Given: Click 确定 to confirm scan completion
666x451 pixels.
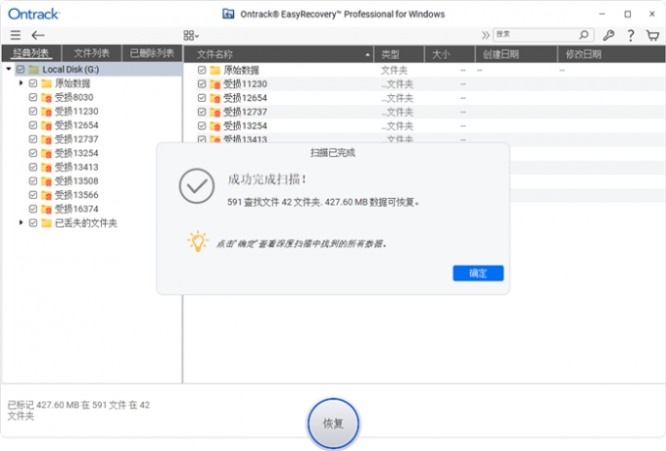Looking at the screenshot, I should coord(478,273).
